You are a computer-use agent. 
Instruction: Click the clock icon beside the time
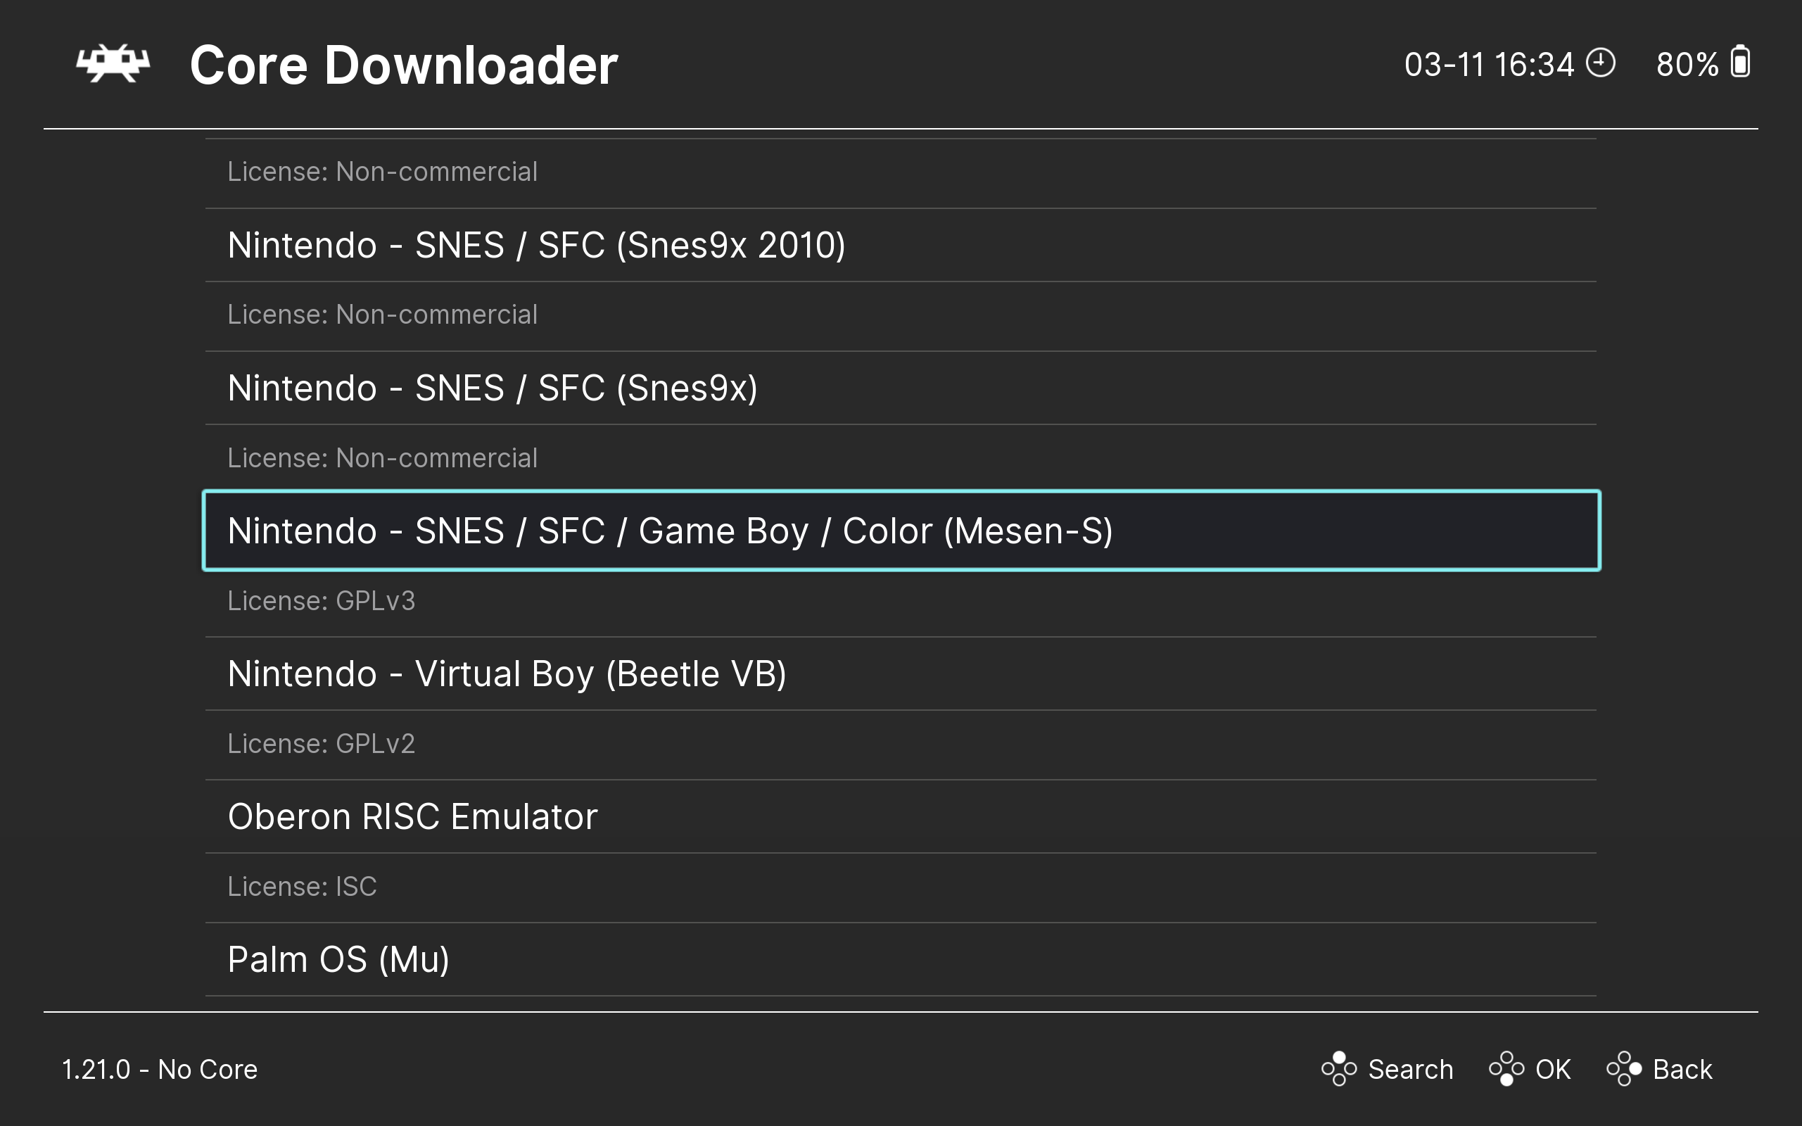pyautogui.click(x=1600, y=63)
